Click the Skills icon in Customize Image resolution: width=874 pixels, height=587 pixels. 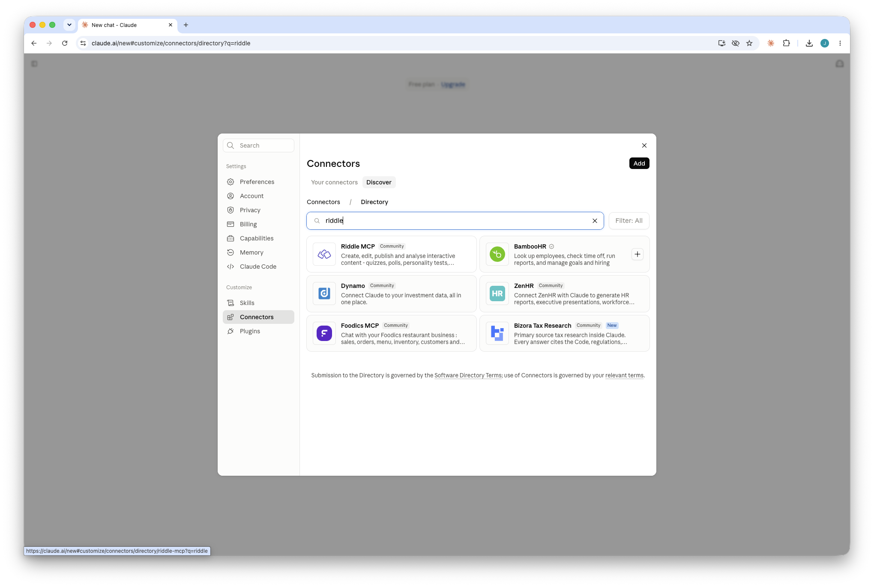(x=230, y=303)
